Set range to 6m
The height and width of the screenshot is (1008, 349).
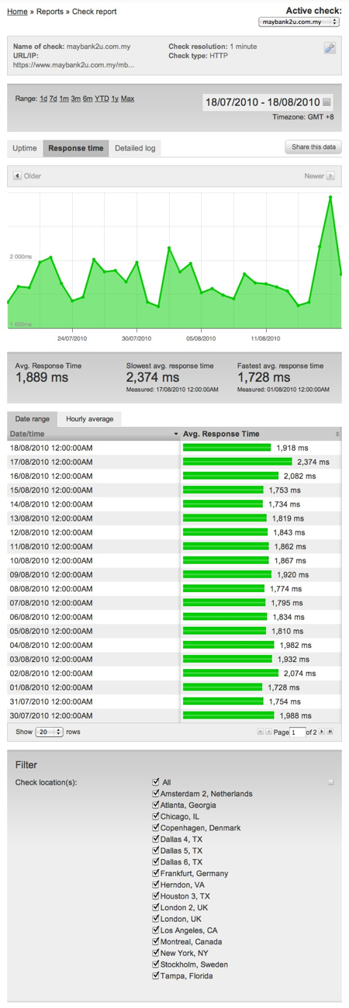tap(88, 99)
